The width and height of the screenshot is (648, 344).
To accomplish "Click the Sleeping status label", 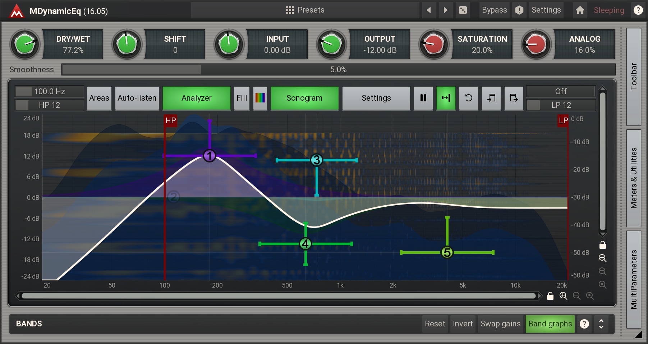I will click(x=609, y=10).
